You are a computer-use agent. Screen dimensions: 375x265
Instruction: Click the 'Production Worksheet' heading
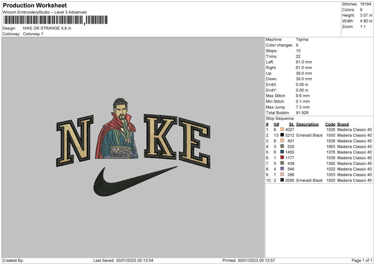34,5
